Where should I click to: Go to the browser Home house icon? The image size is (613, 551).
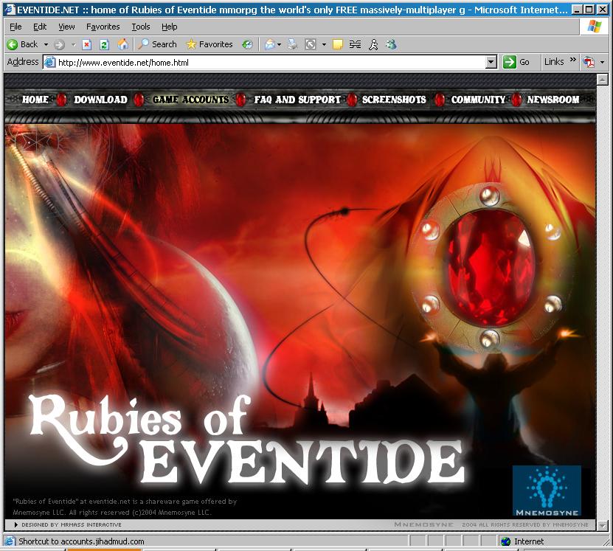(x=122, y=44)
